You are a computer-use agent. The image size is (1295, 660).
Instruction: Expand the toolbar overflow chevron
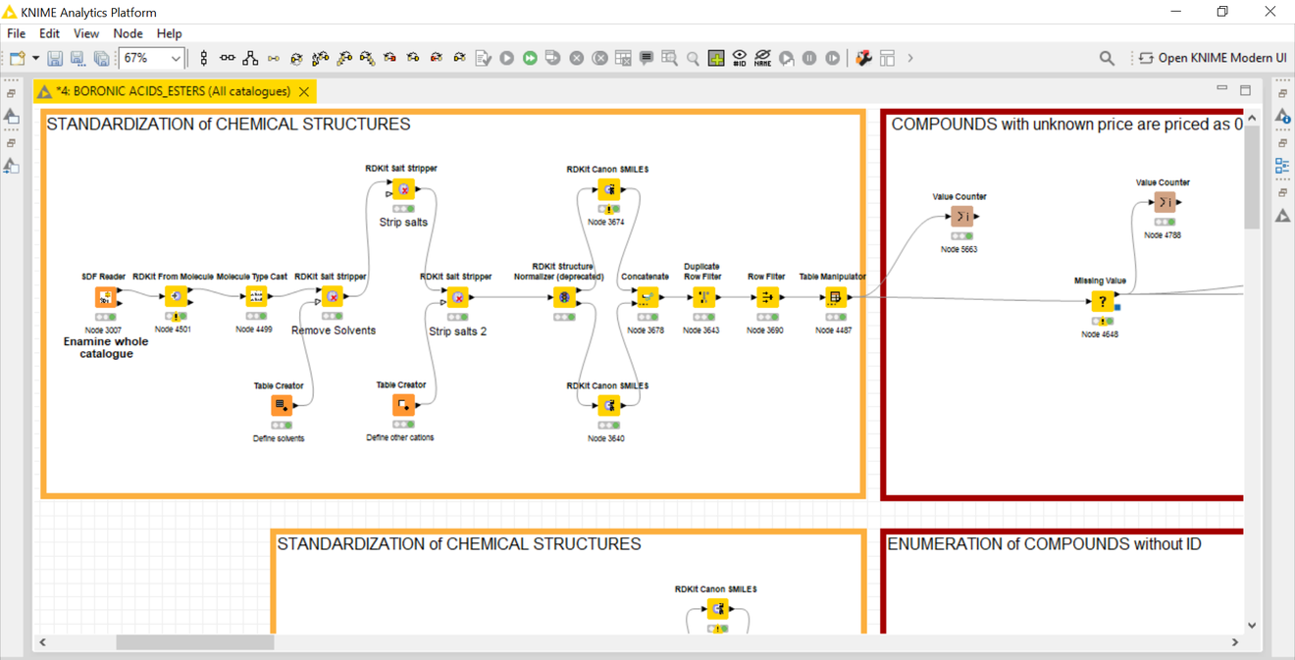[910, 59]
